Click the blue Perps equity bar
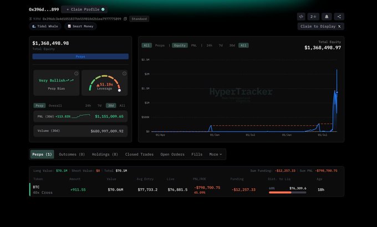The image size is (377, 227). pyautogui.click(x=80, y=56)
